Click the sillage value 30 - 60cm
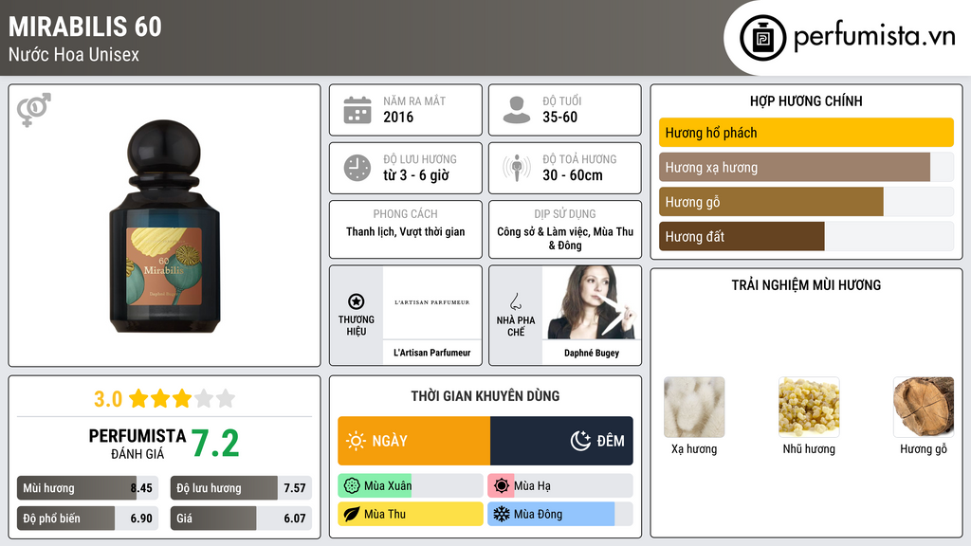971x546 pixels. (573, 175)
